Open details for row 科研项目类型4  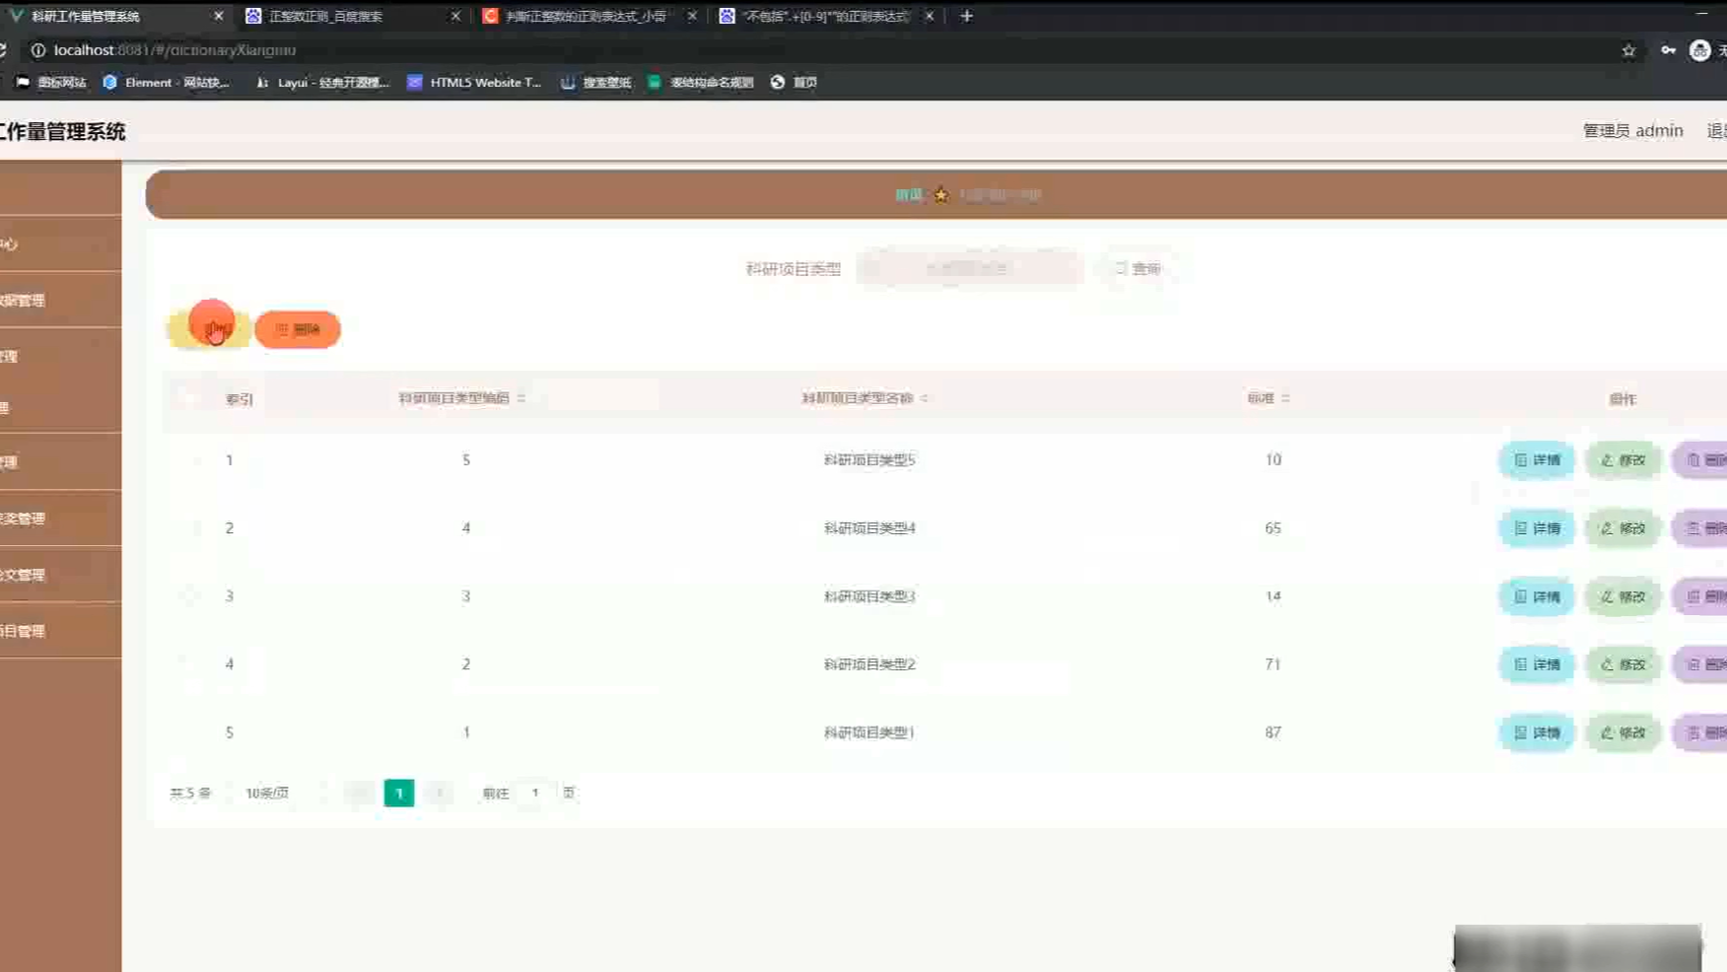[1537, 528]
